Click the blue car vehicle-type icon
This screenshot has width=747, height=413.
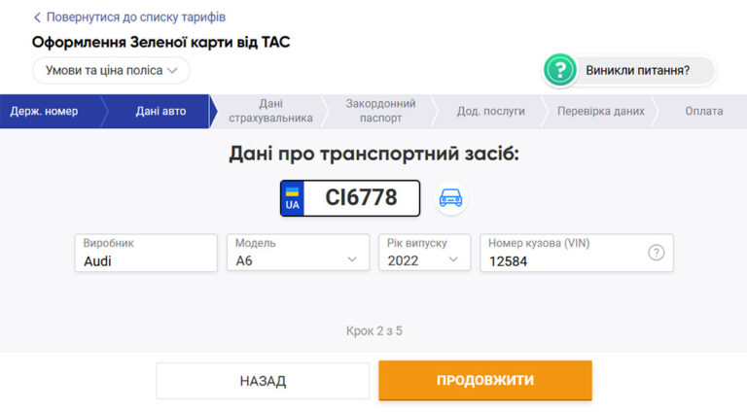pos(450,198)
